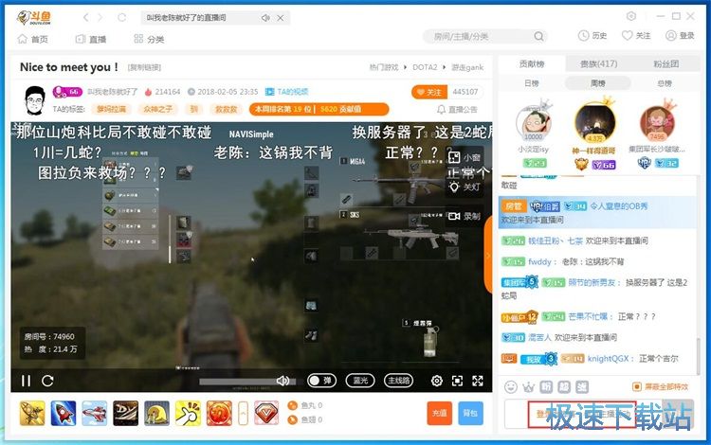Click the search magnifier icon
This screenshot has height=445, width=711.
[x=538, y=36]
